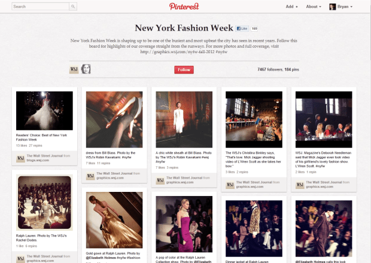Open the WSJ board owner avatar
Image resolution: width=371 pixels, height=263 pixels.
click(74, 69)
